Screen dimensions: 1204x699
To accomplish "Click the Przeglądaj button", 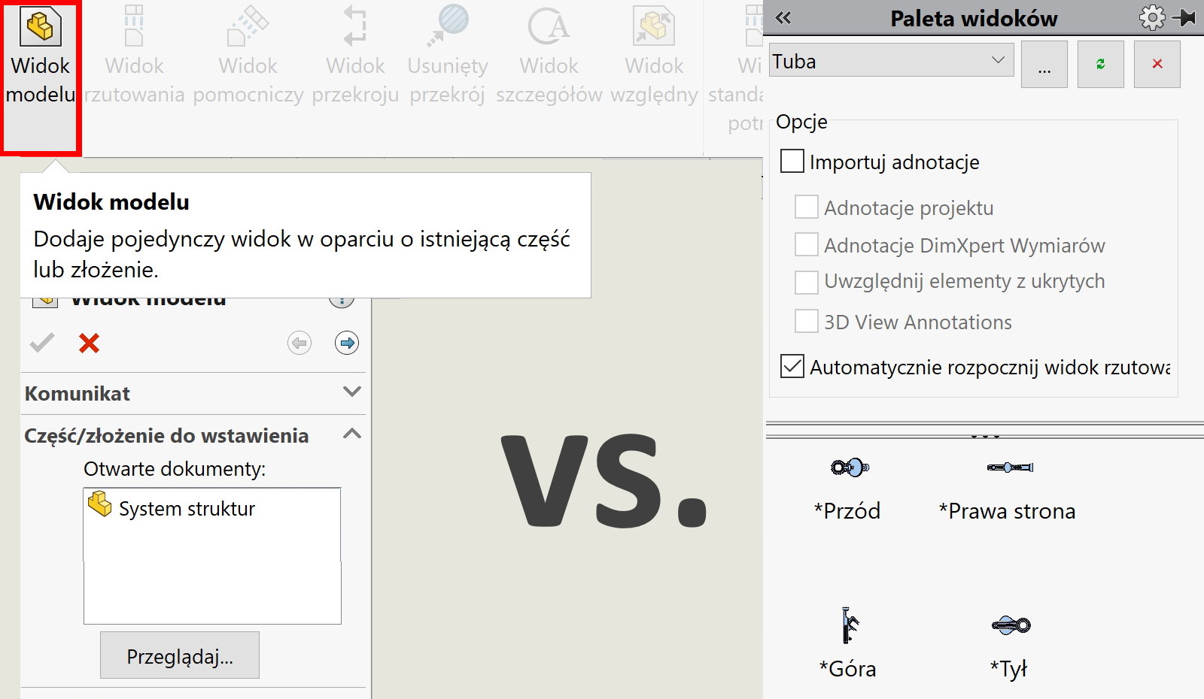I will click(x=179, y=655).
